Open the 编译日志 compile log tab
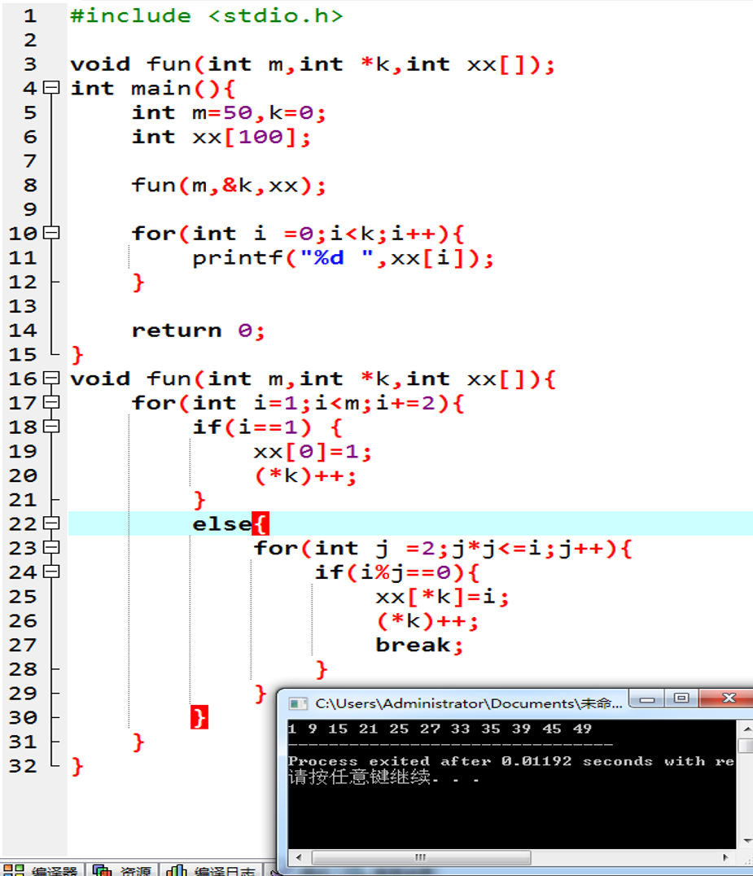Image resolution: width=753 pixels, height=876 pixels. pos(211,869)
